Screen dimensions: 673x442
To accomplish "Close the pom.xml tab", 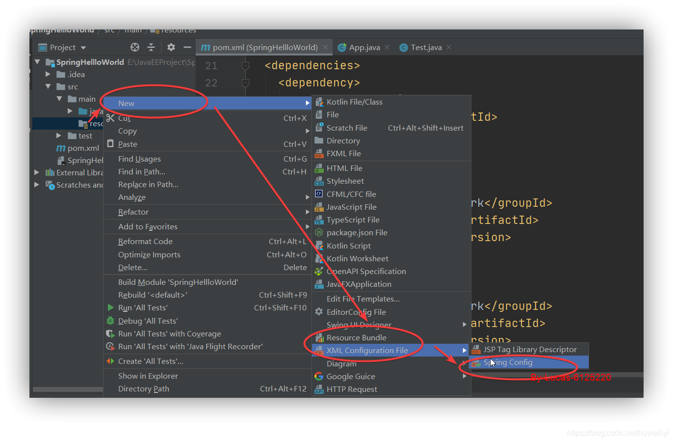I will click(325, 47).
